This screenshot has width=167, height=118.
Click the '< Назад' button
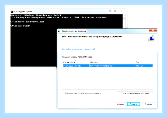120,104
